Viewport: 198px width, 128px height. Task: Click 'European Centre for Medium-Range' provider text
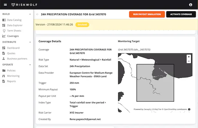pos(91,73)
